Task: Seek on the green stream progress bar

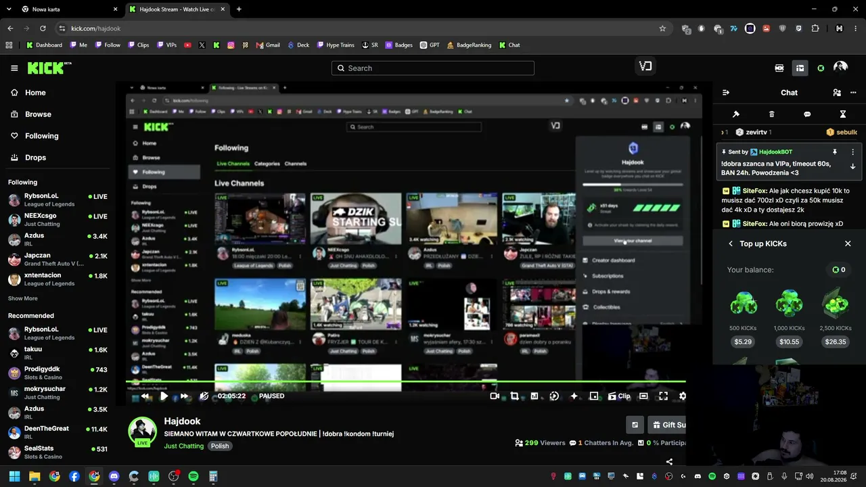Action: 406,383
